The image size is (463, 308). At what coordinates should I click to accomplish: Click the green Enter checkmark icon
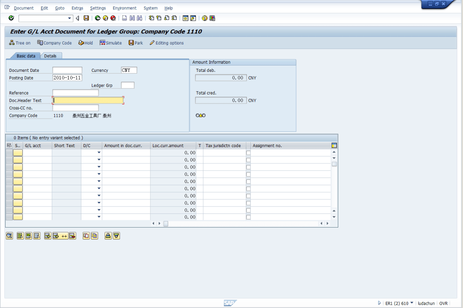(11, 18)
